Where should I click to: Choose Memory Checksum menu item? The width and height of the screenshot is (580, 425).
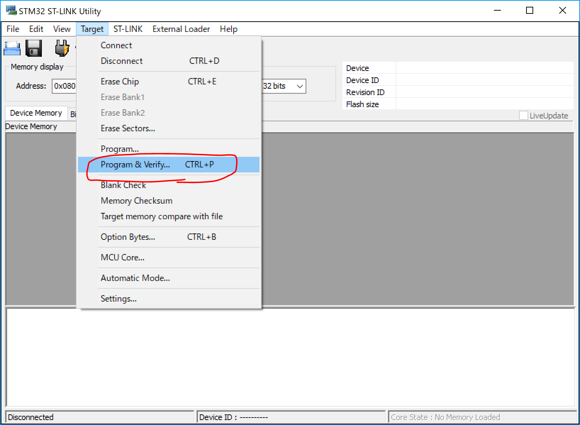136,201
